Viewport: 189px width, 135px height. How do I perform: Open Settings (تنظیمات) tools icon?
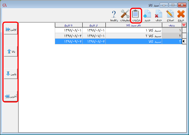coord(125,15)
